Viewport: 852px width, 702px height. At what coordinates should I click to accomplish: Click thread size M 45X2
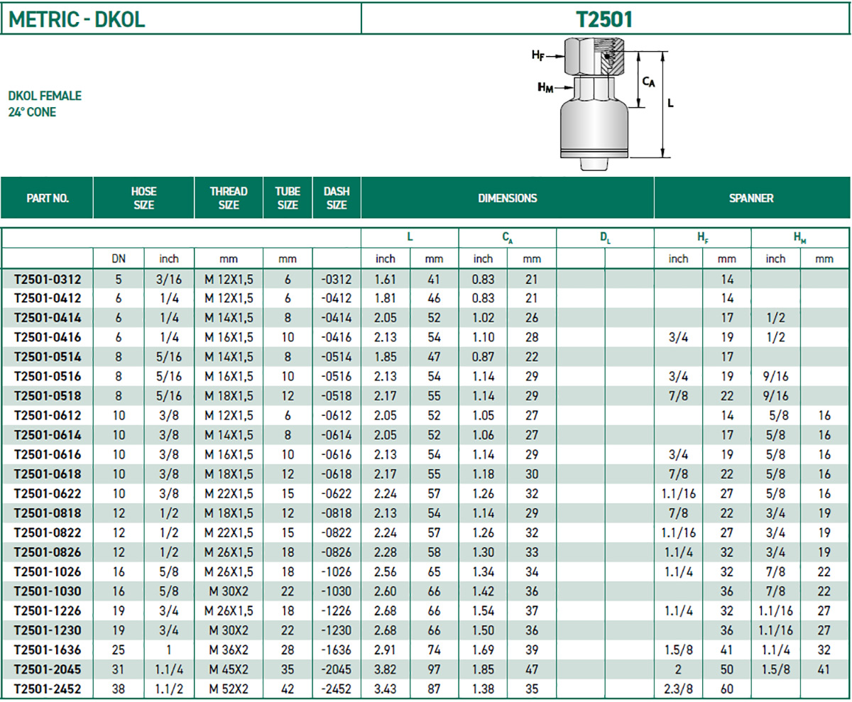[x=229, y=669]
